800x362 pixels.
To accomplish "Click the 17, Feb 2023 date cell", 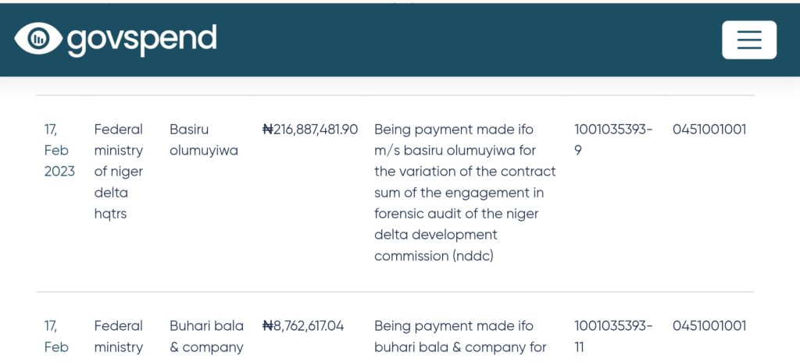I will point(59,151).
